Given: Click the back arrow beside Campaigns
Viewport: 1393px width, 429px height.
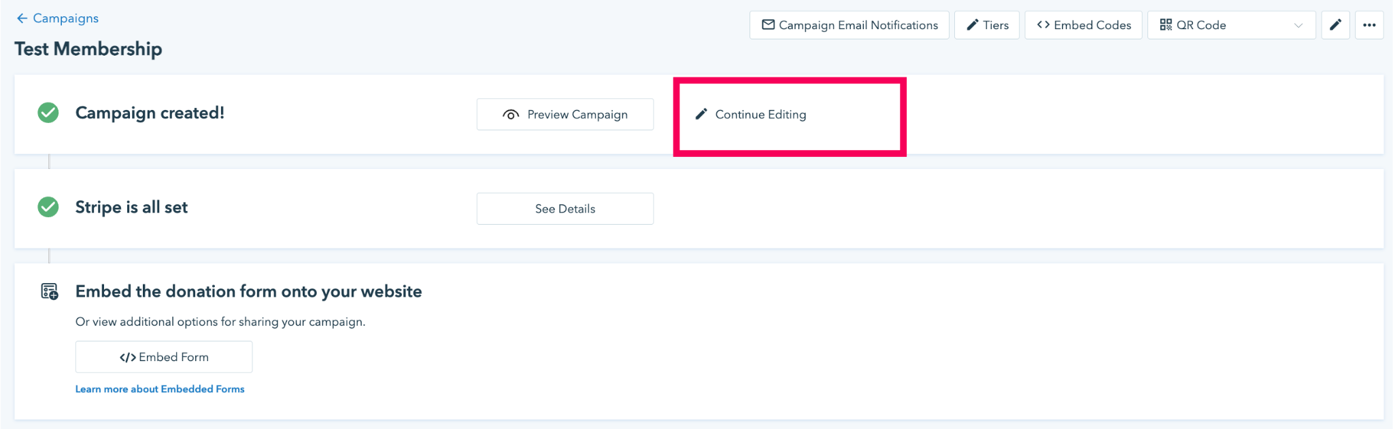Looking at the screenshot, I should 22,18.
